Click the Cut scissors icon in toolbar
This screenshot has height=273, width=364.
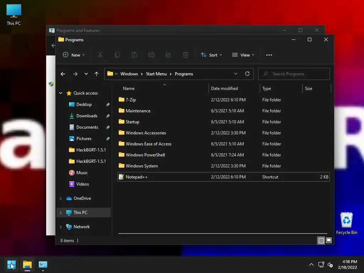pos(100,55)
